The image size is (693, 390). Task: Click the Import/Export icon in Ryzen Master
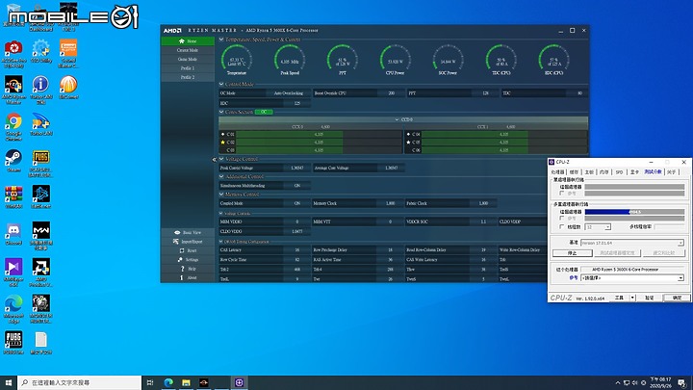(x=176, y=242)
